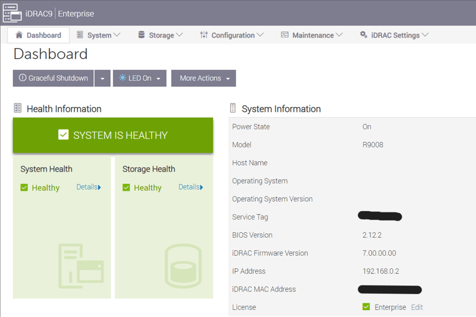
Task: Click the System Health card title
Action: coord(46,168)
